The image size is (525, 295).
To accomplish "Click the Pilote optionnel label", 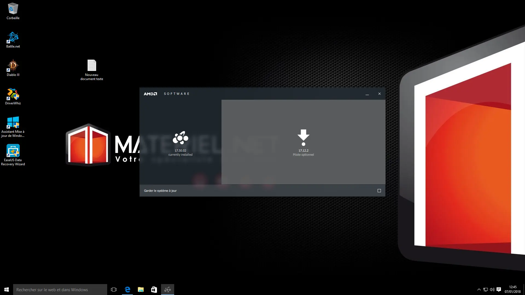I will [304, 155].
